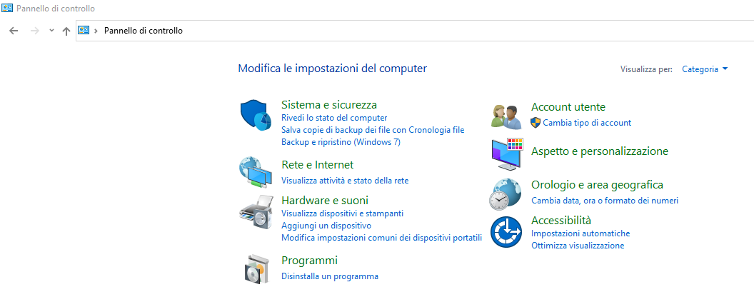Image resolution: width=754 pixels, height=307 pixels.
Task: Open the Orologio e area geografica clock icon
Action: click(x=506, y=194)
